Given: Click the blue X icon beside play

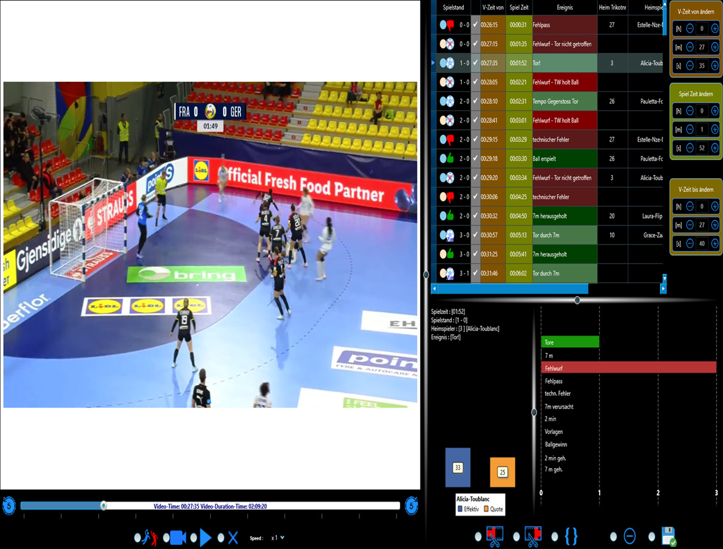Looking at the screenshot, I should click(x=233, y=537).
